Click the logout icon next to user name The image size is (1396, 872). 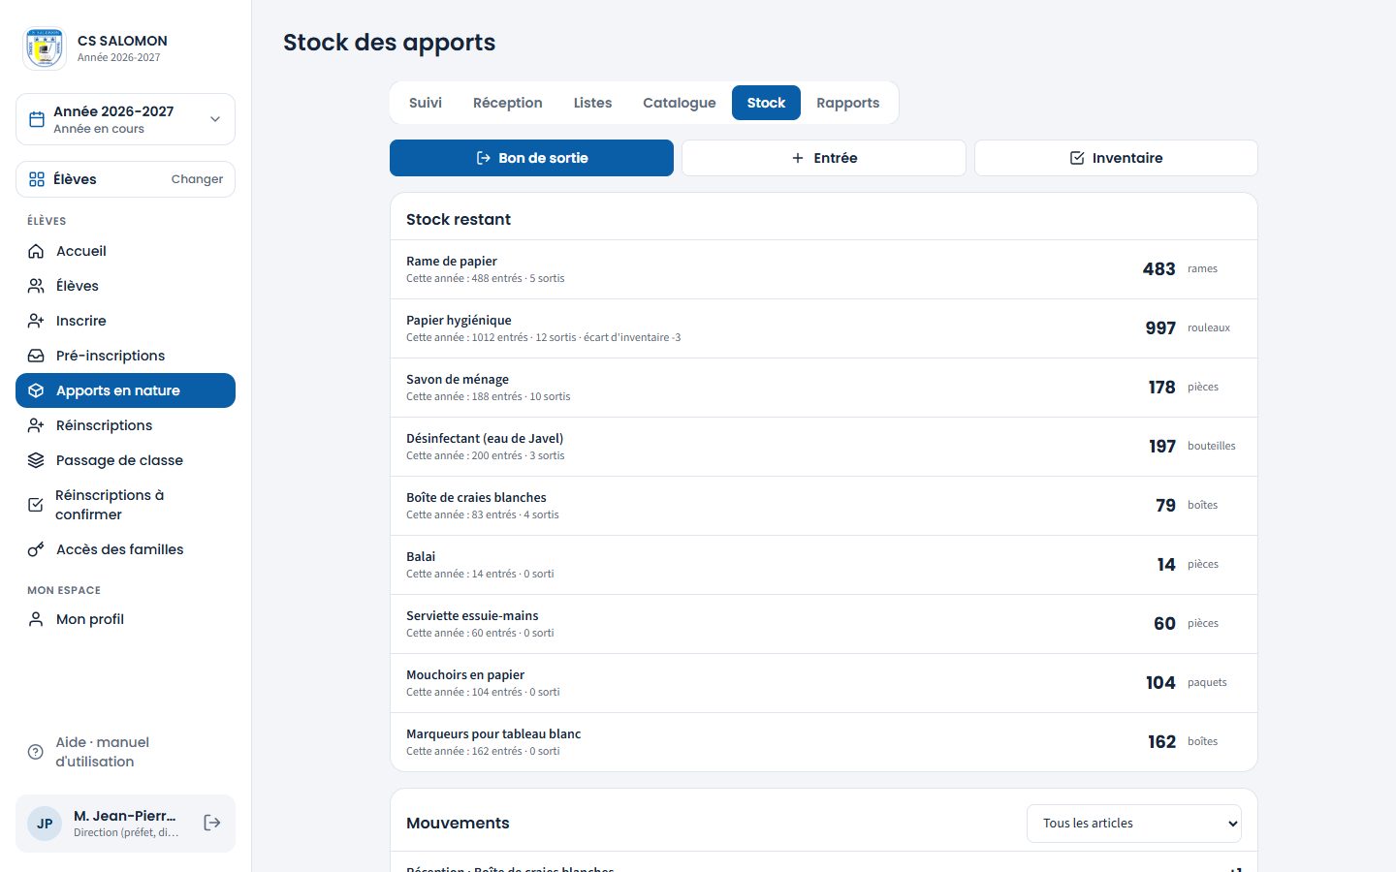click(x=212, y=823)
